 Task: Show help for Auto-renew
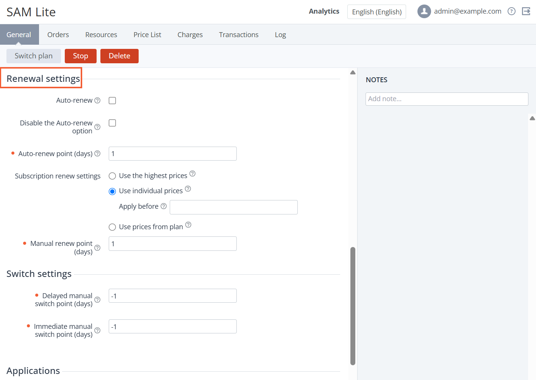pyautogui.click(x=97, y=100)
